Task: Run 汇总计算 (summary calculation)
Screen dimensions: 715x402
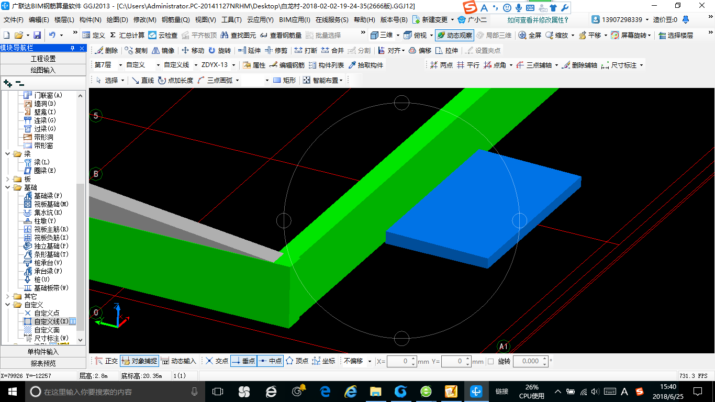Action: [x=127, y=35]
